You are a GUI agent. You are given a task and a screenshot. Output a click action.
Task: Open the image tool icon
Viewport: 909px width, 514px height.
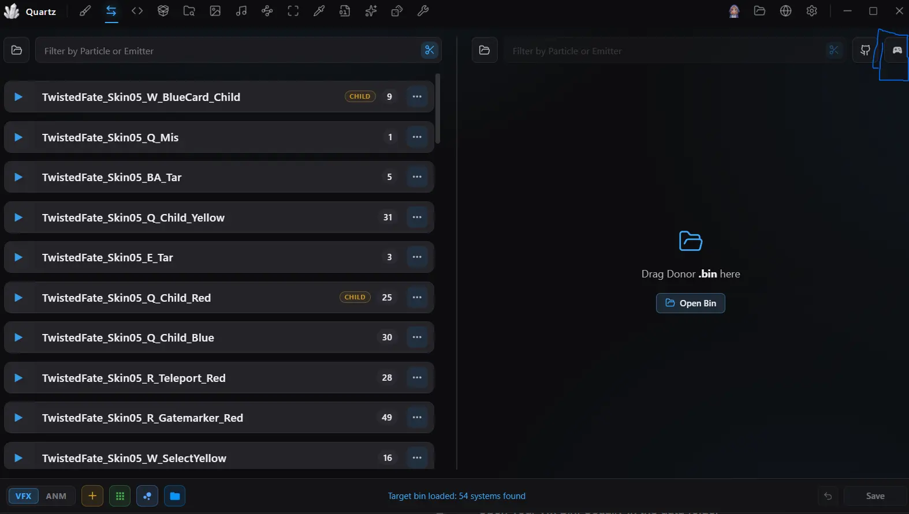coord(215,11)
